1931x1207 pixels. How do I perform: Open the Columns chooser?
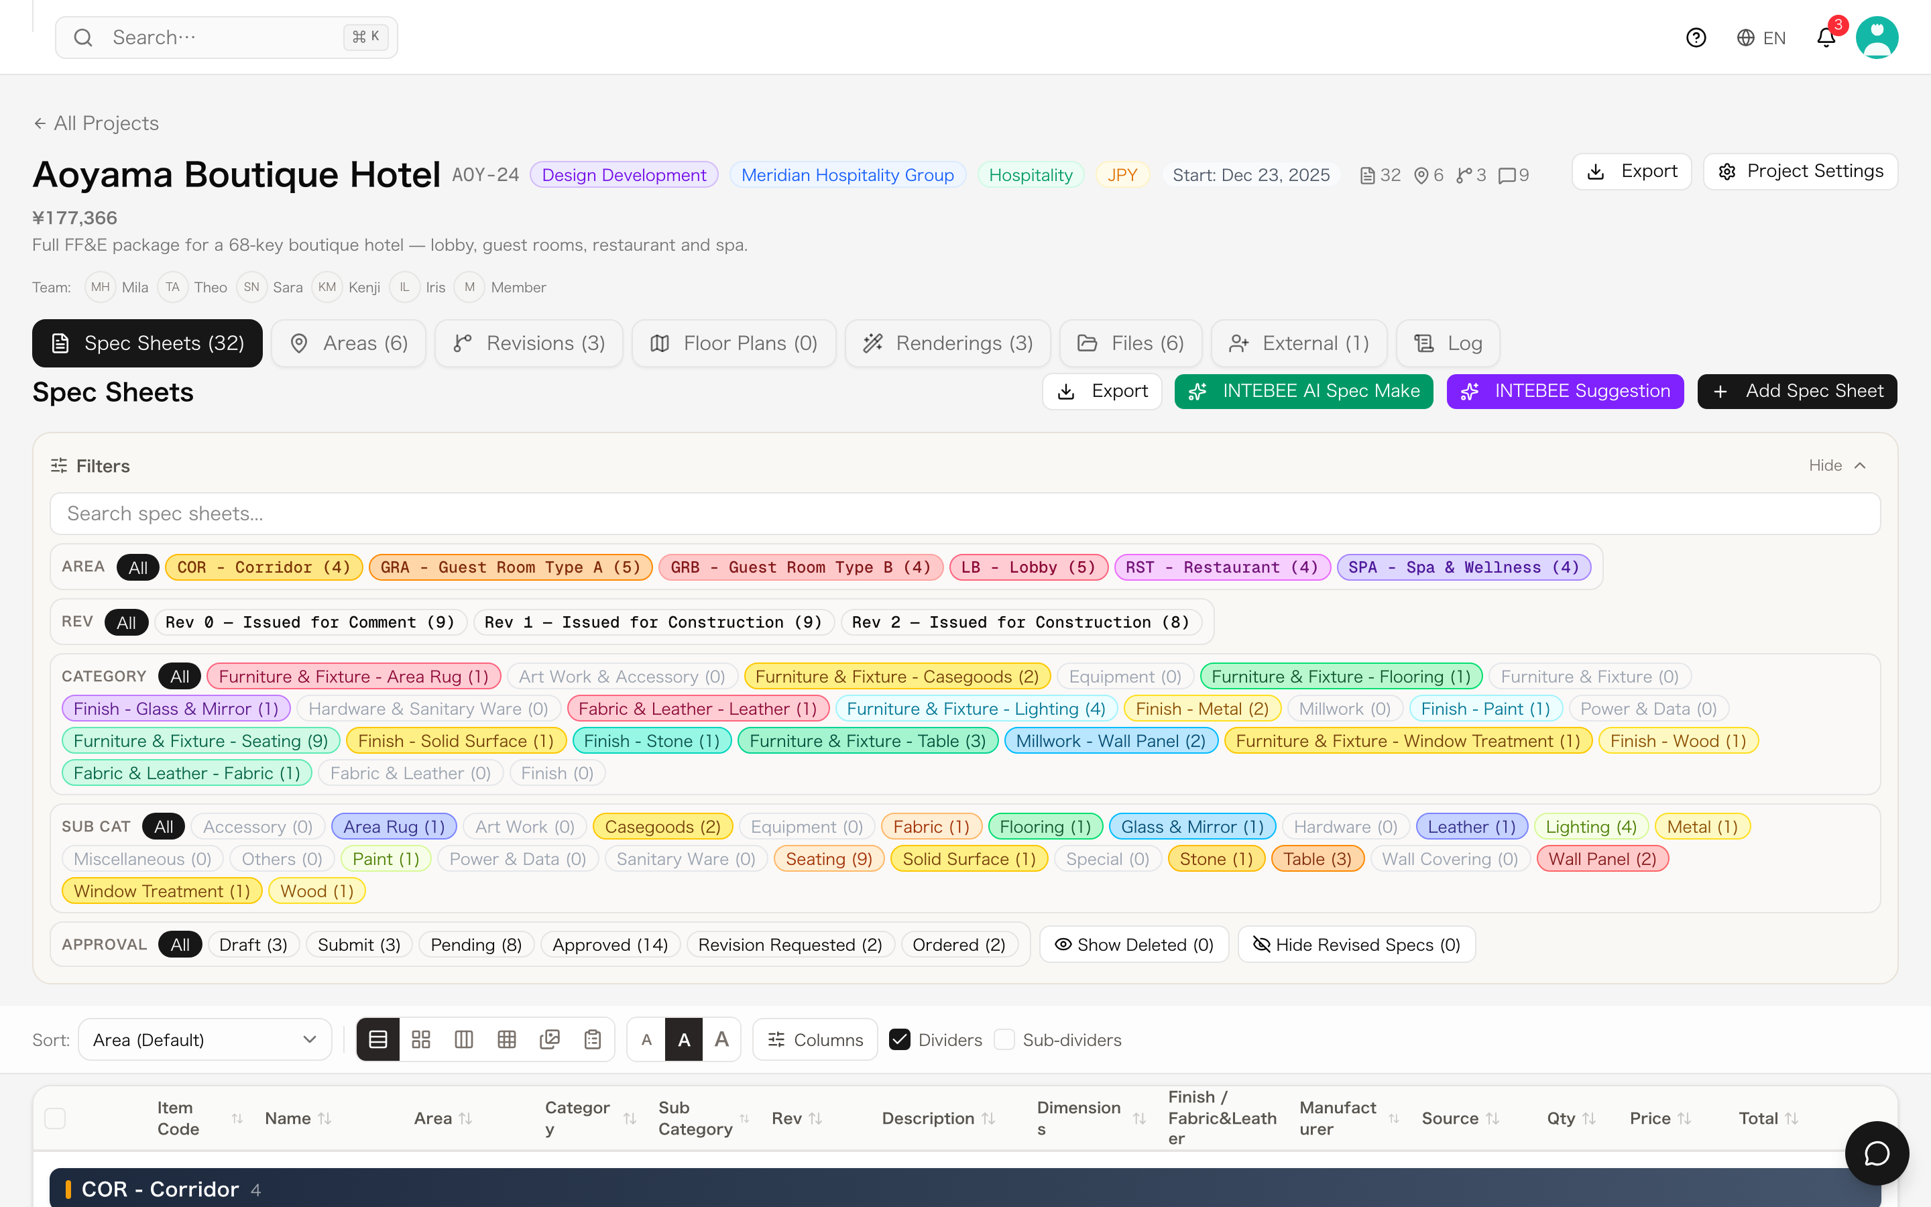815,1039
